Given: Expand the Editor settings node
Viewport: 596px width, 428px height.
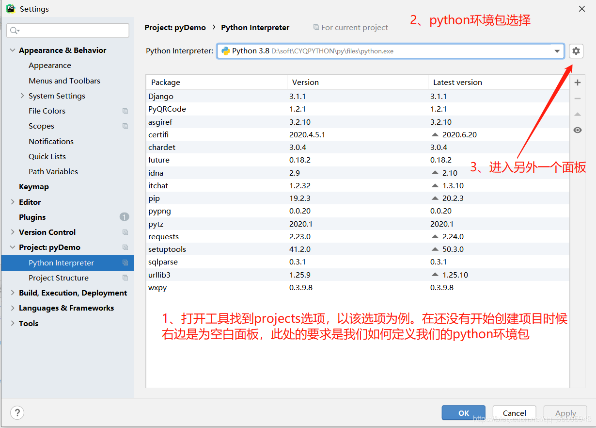Looking at the screenshot, I should tap(13, 202).
